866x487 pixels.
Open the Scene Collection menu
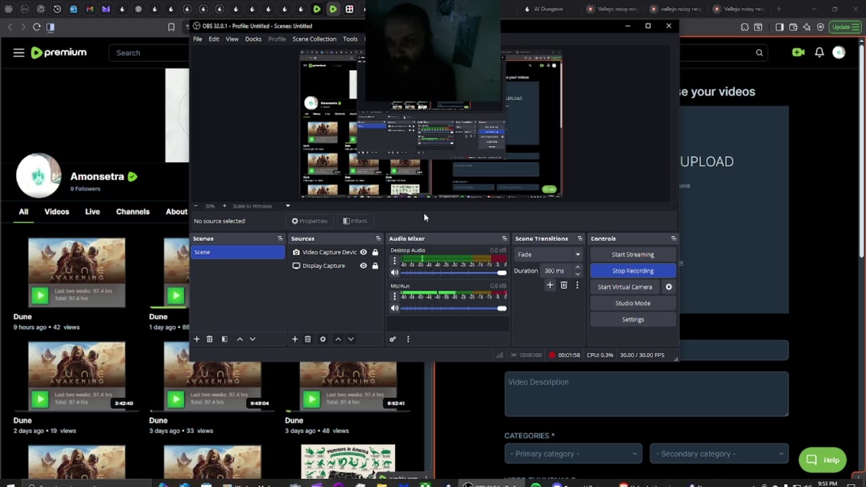[x=314, y=39]
